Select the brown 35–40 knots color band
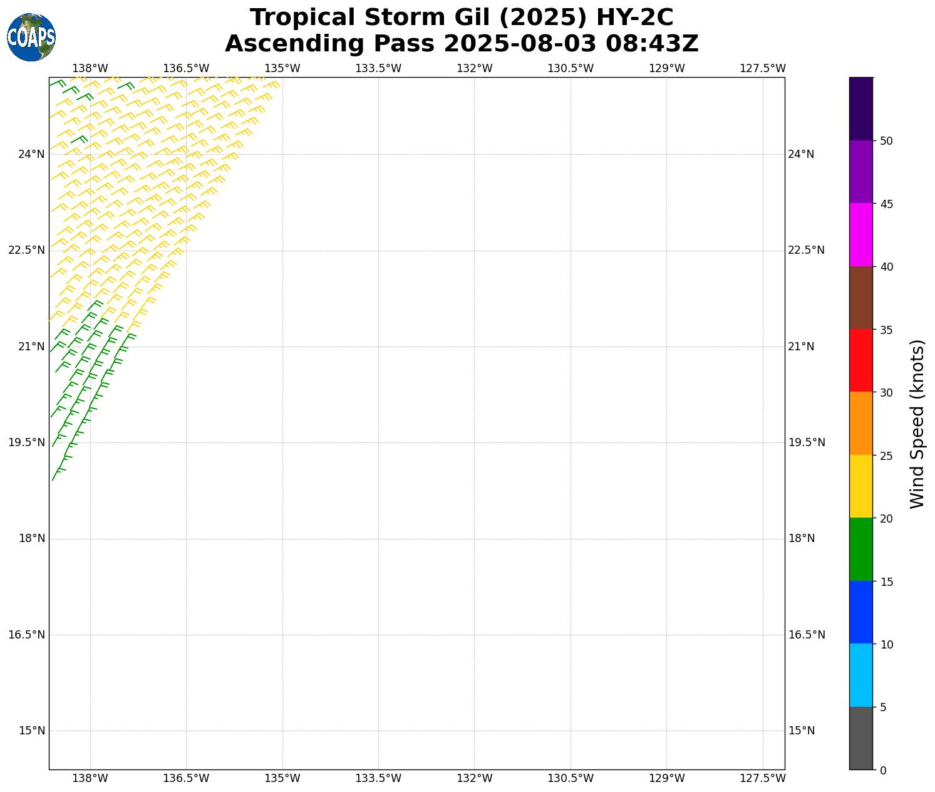This screenshot has height=792, width=935. (x=860, y=298)
